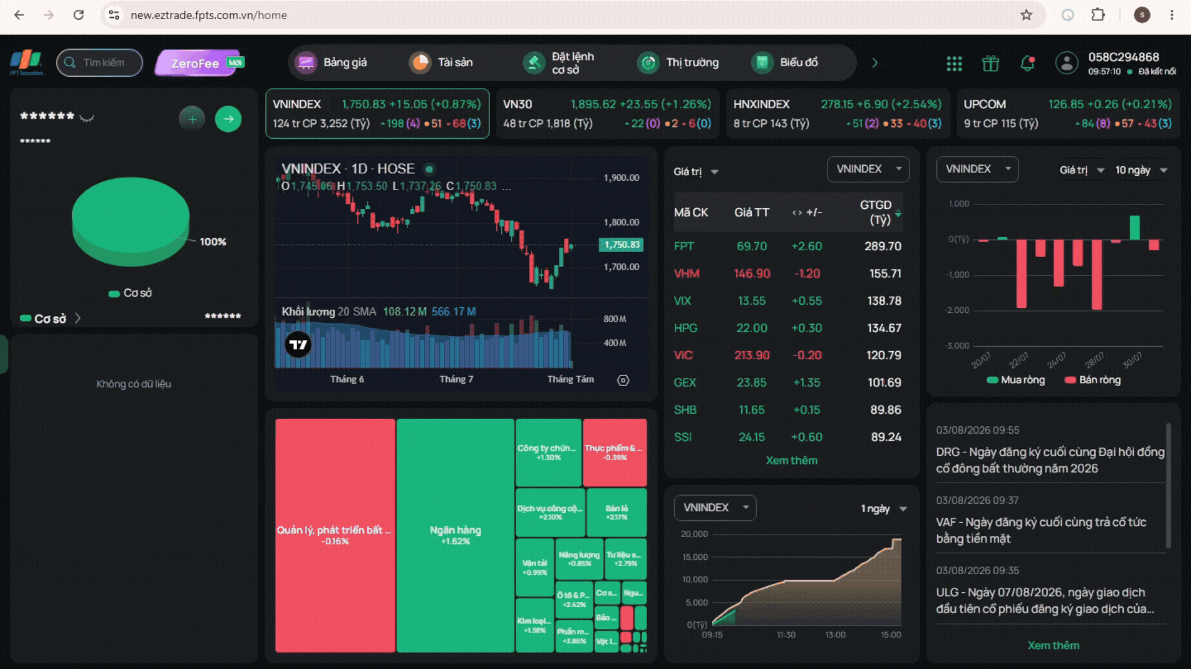
Task: Open VNINDEX dropdown in net buy/sell panel
Action: (978, 169)
